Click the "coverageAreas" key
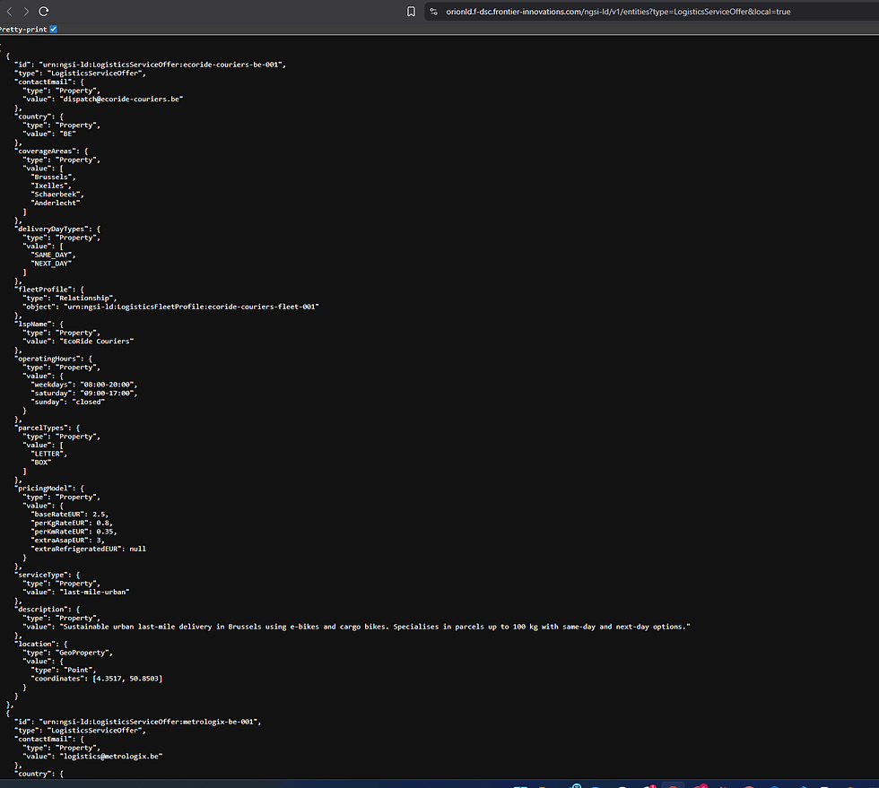 45,152
